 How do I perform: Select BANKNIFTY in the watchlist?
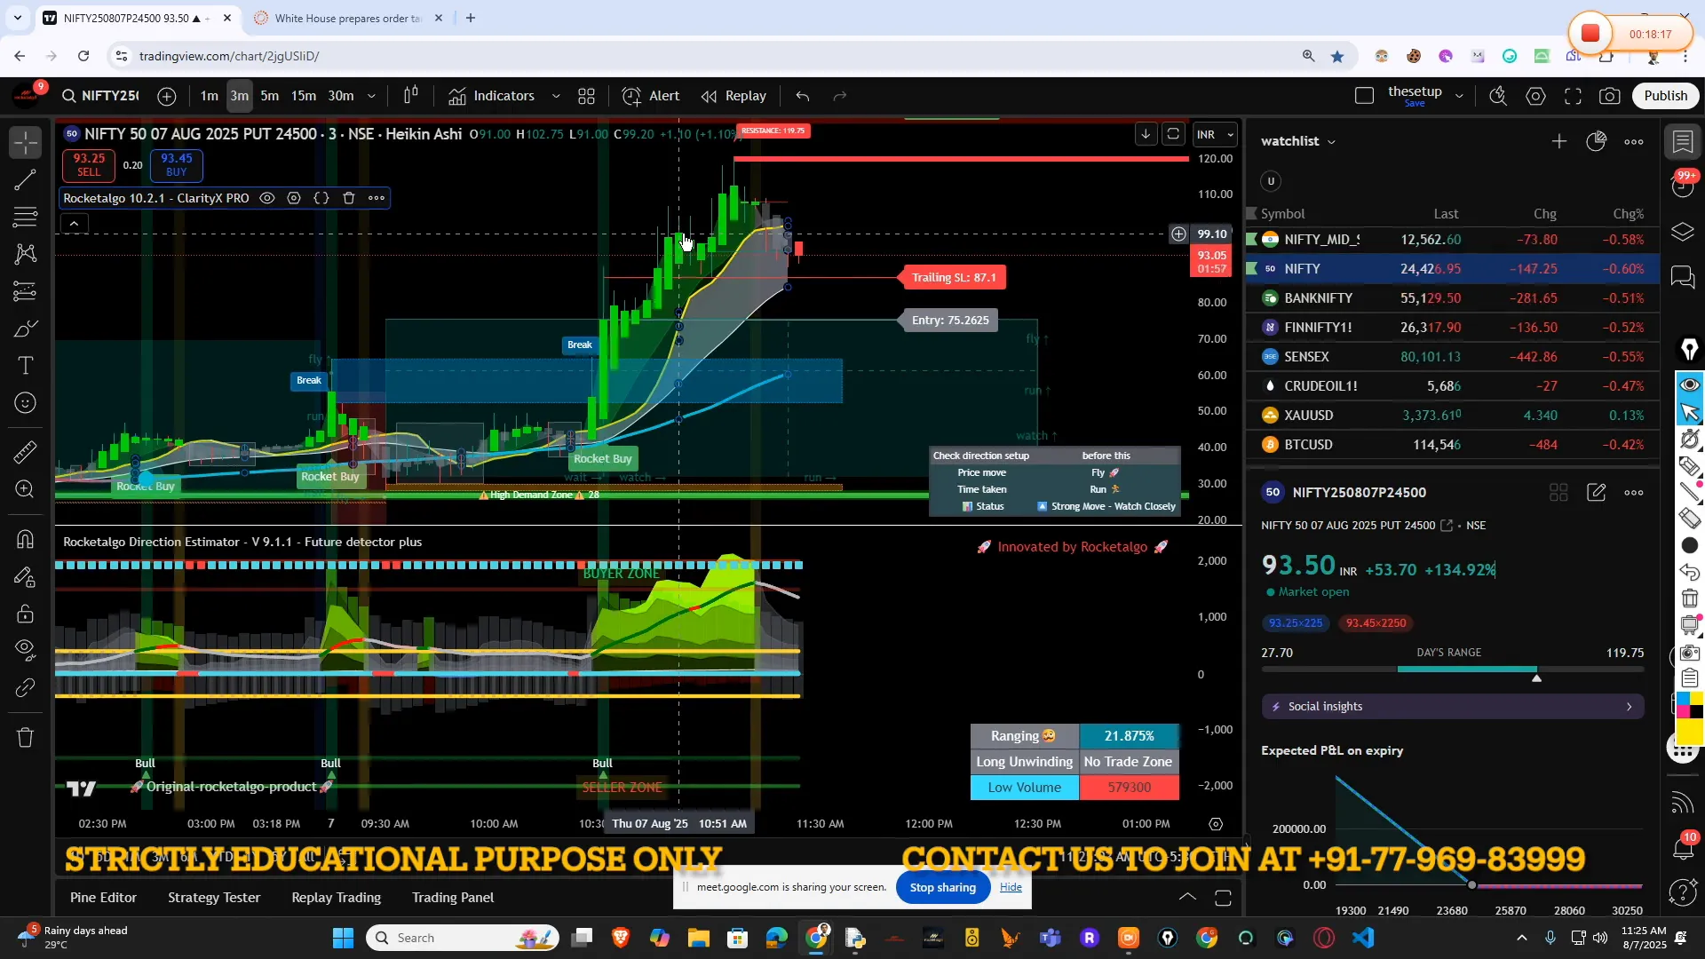[x=1453, y=298]
